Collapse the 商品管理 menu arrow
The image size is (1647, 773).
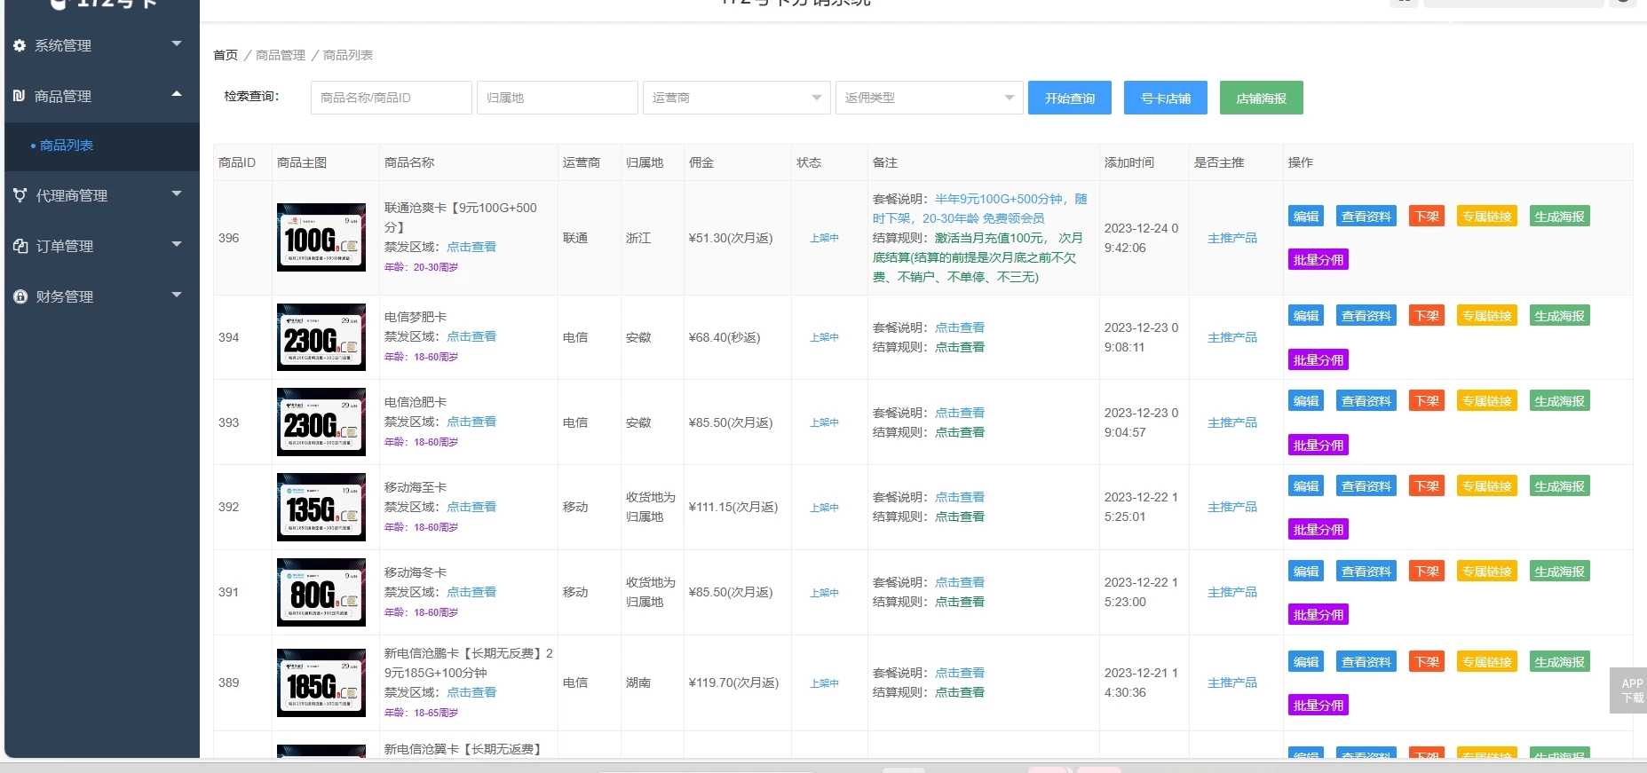[x=177, y=93]
